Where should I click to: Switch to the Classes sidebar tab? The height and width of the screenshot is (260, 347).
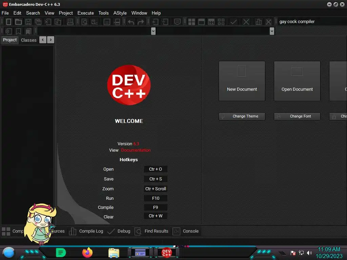[28, 40]
